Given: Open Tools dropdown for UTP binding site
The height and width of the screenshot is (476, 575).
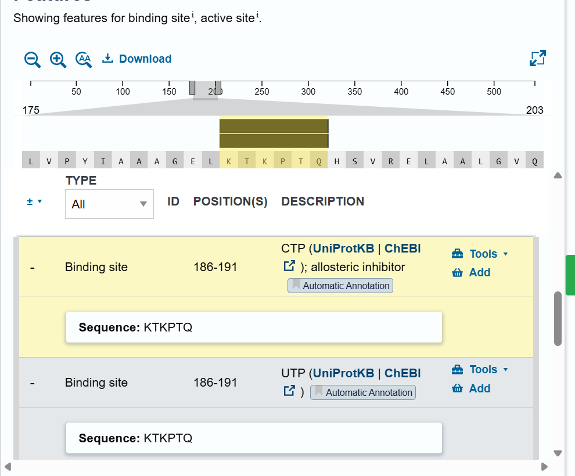Looking at the screenshot, I should (480, 369).
